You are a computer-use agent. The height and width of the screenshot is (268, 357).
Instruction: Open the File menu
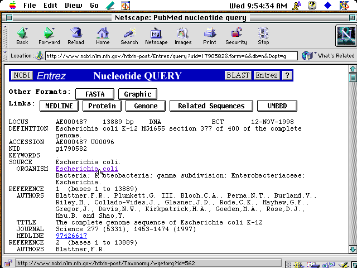coord(30,6)
